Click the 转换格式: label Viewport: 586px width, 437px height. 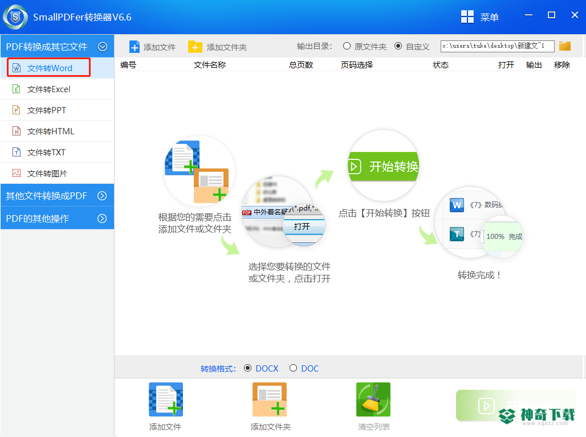[x=218, y=369]
